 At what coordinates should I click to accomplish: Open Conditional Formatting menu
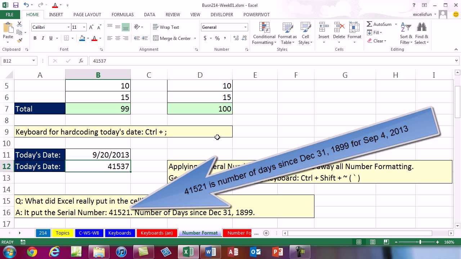click(x=264, y=33)
